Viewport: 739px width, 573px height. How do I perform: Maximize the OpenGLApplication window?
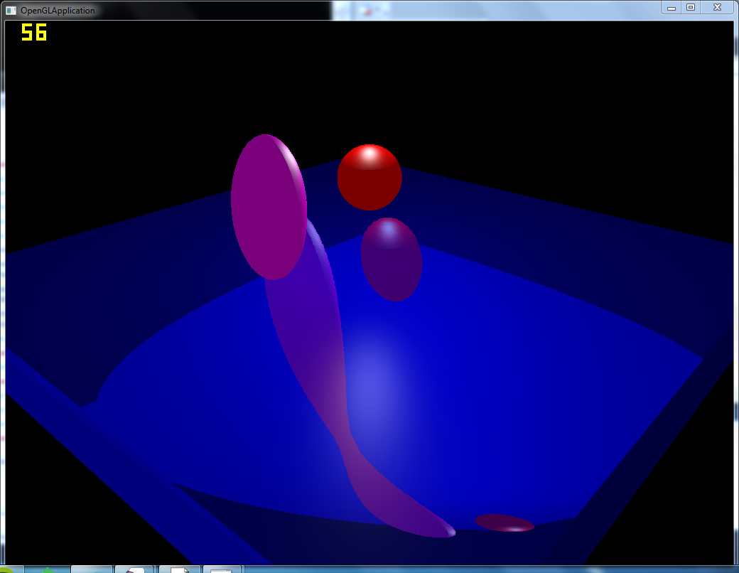(x=690, y=8)
